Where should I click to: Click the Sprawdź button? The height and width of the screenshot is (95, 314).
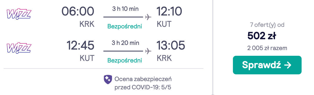click(x=267, y=65)
